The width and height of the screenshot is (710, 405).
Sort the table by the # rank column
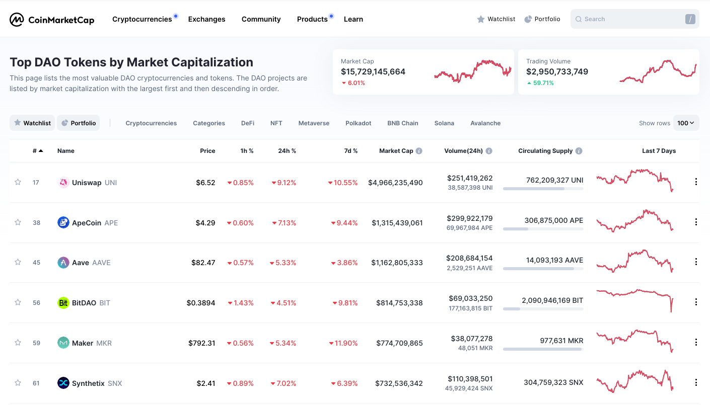pyautogui.click(x=38, y=151)
